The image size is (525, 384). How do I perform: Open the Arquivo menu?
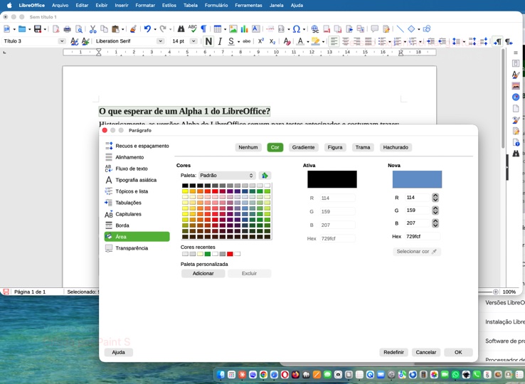(60, 6)
